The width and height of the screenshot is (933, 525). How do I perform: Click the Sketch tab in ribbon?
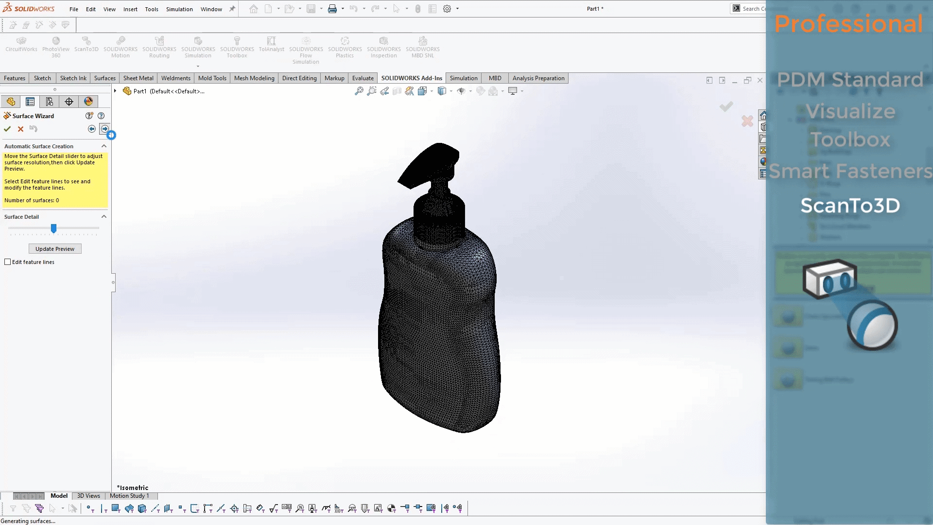pyautogui.click(x=42, y=78)
